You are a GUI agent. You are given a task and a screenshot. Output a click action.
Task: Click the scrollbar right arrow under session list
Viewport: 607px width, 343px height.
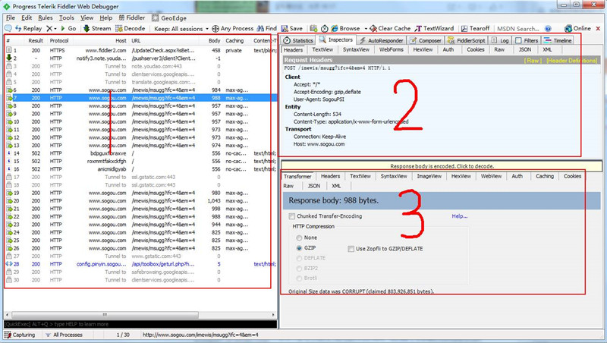coord(273,315)
